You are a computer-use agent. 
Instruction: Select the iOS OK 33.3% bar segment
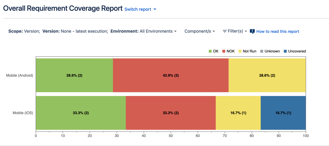(x=81, y=113)
